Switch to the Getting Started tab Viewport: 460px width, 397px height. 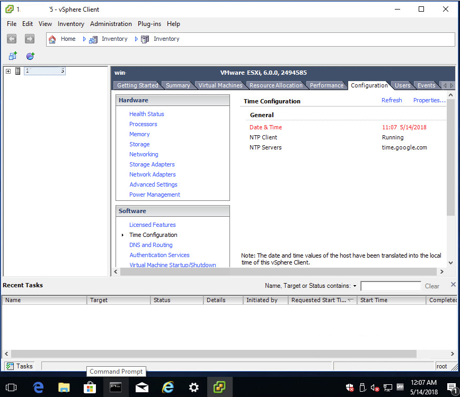[137, 85]
